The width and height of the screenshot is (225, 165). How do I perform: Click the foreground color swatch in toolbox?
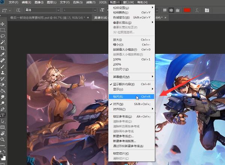[x=1, y=156]
